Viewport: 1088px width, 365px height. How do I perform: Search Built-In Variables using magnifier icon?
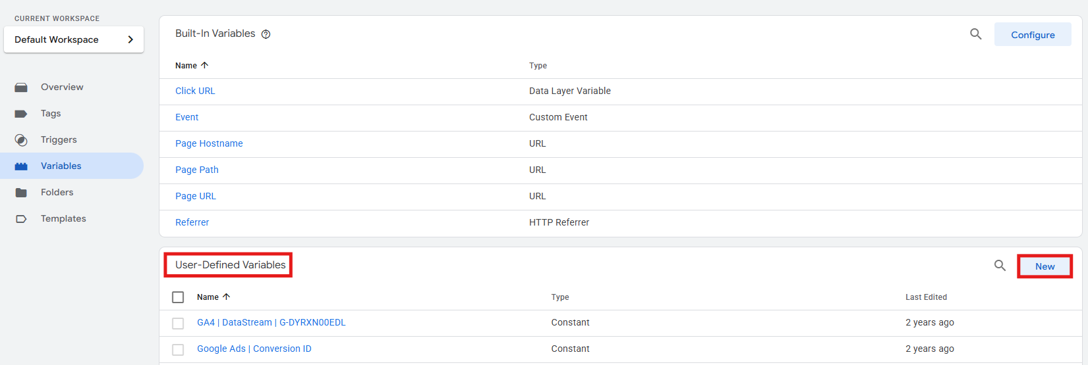point(976,34)
